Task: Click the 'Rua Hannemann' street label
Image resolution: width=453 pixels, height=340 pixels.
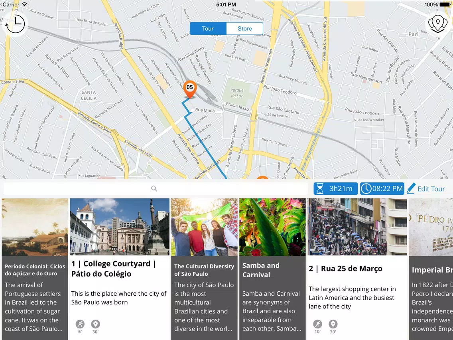Action: point(366,78)
